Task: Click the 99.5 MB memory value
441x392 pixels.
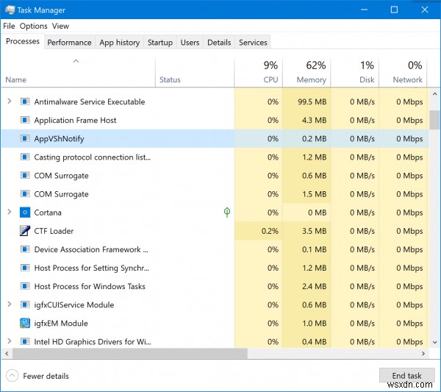Action: (x=312, y=101)
